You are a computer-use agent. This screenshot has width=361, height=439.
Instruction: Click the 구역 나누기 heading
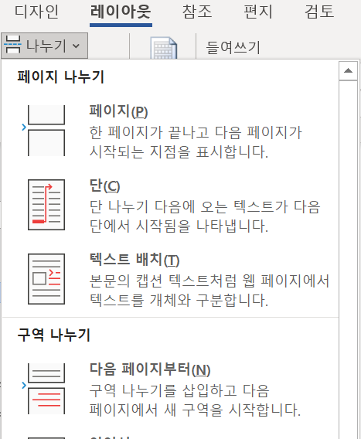click(x=54, y=335)
